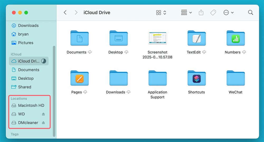The image size is (264, 142).
Task: Select the WeChat folder
Action: tap(236, 78)
